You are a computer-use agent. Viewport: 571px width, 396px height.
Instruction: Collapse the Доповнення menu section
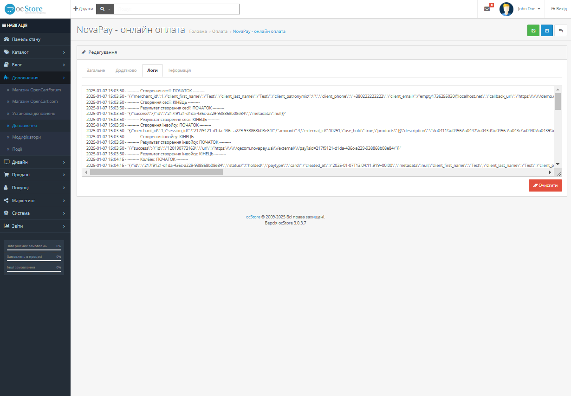click(35, 78)
